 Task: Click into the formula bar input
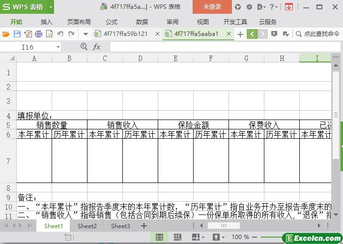coord(225,47)
